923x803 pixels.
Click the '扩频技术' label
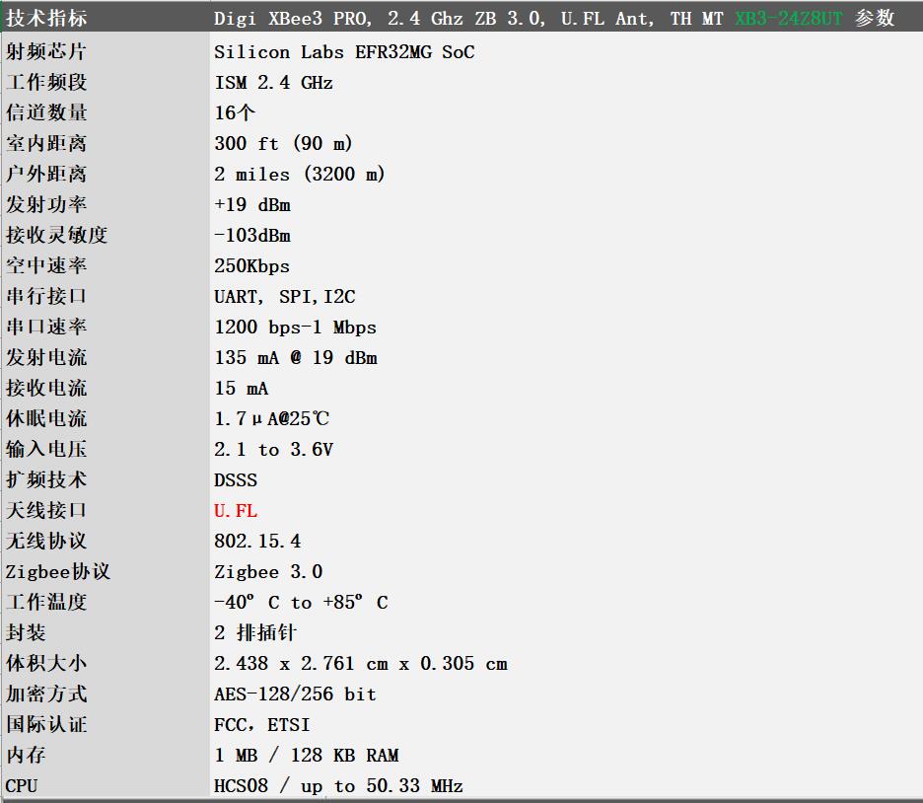(x=46, y=479)
